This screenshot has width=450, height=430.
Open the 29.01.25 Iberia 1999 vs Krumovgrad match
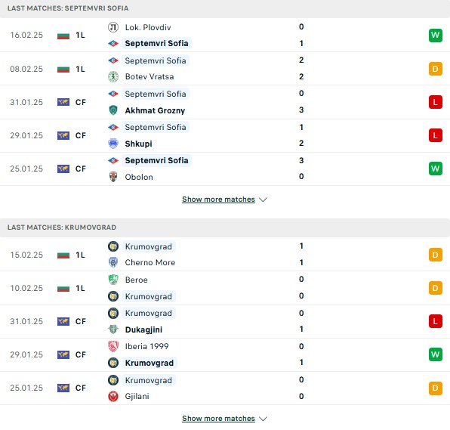click(x=225, y=354)
